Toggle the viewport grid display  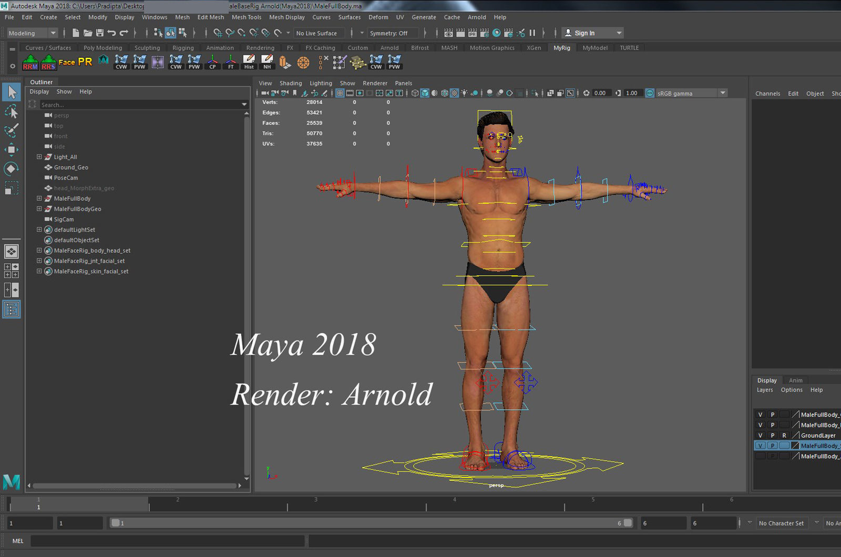click(x=340, y=94)
